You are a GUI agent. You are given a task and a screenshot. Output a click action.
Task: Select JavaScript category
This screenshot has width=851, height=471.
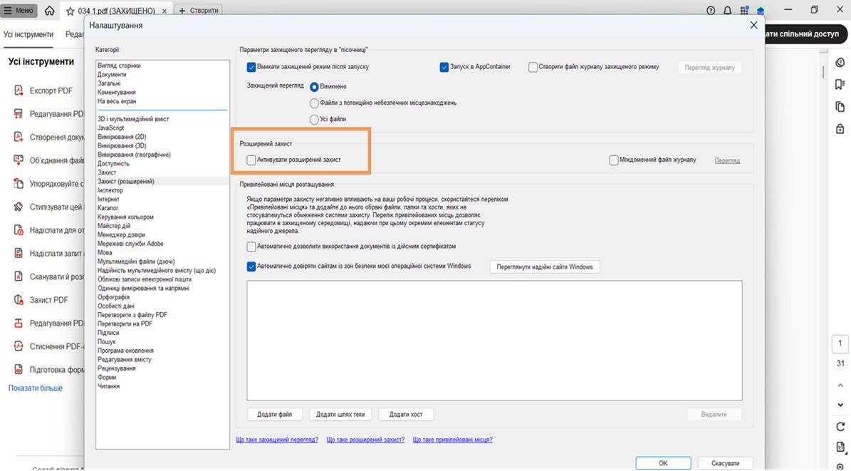(x=110, y=128)
